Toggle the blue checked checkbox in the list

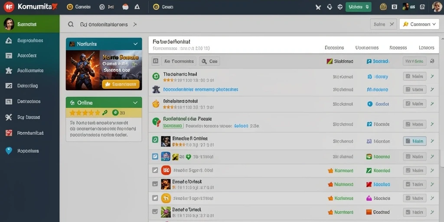click(x=155, y=156)
